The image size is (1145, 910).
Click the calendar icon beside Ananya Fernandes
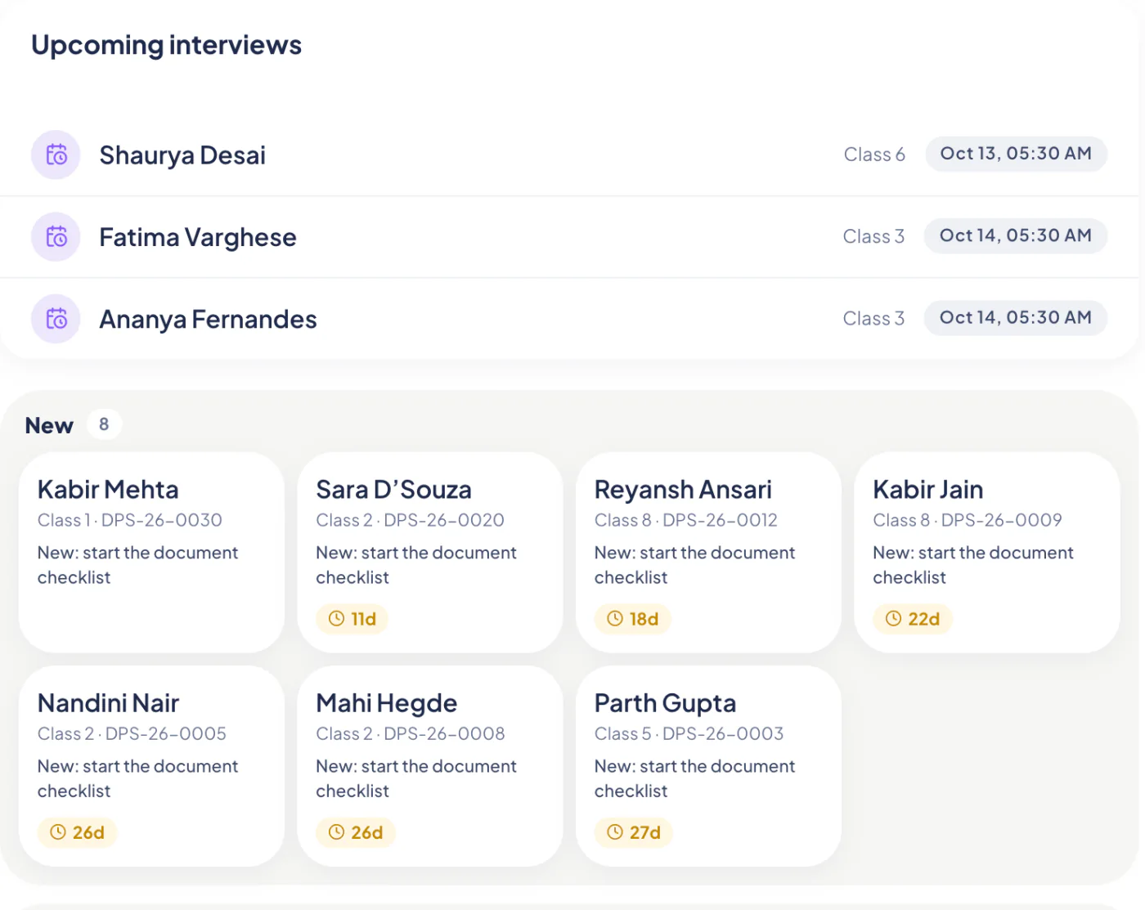56,318
